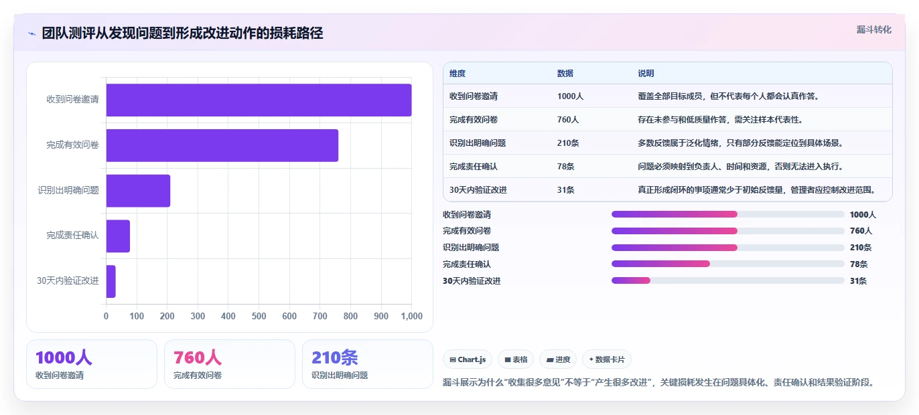Click the 完成有效问卷 cell in the table

[474, 120]
